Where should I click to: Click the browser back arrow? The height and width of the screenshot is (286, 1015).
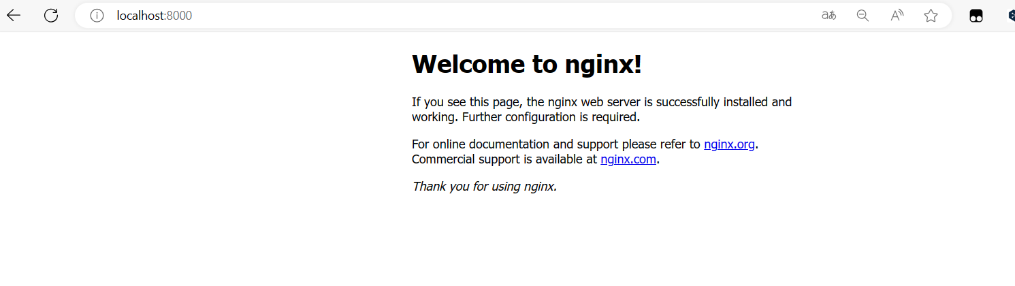(14, 15)
